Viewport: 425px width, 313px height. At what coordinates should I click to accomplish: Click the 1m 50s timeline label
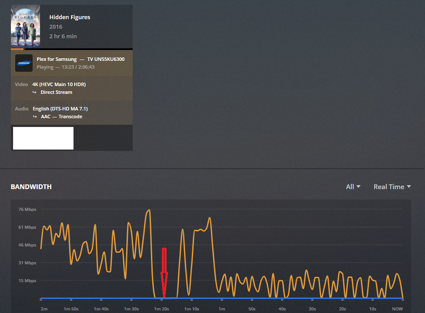click(x=71, y=309)
